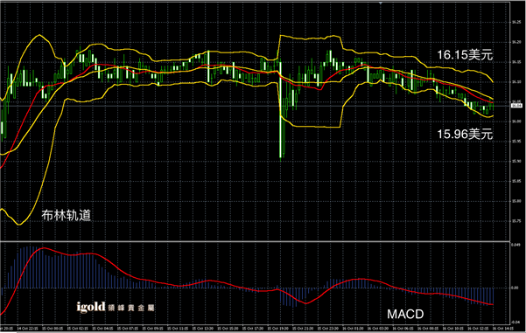
Task: Click the 15.96美元 support label
Action: pyautogui.click(x=465, y=135)
